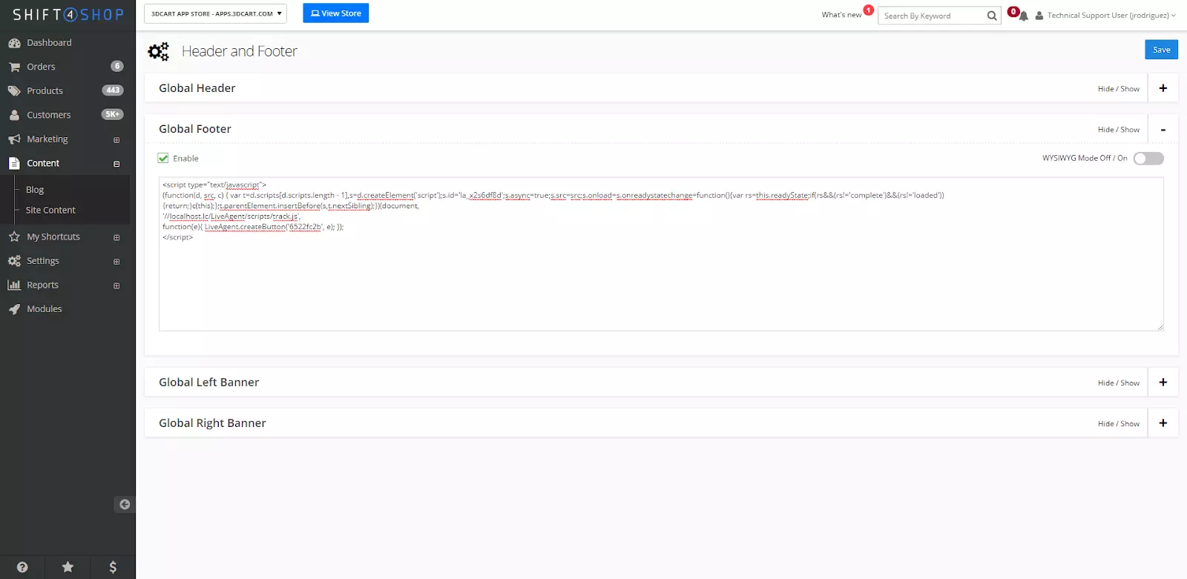The width and height of the screenshot is (1187, 579).
Task: Click the notification bell icon
Action: (1023, 16)
